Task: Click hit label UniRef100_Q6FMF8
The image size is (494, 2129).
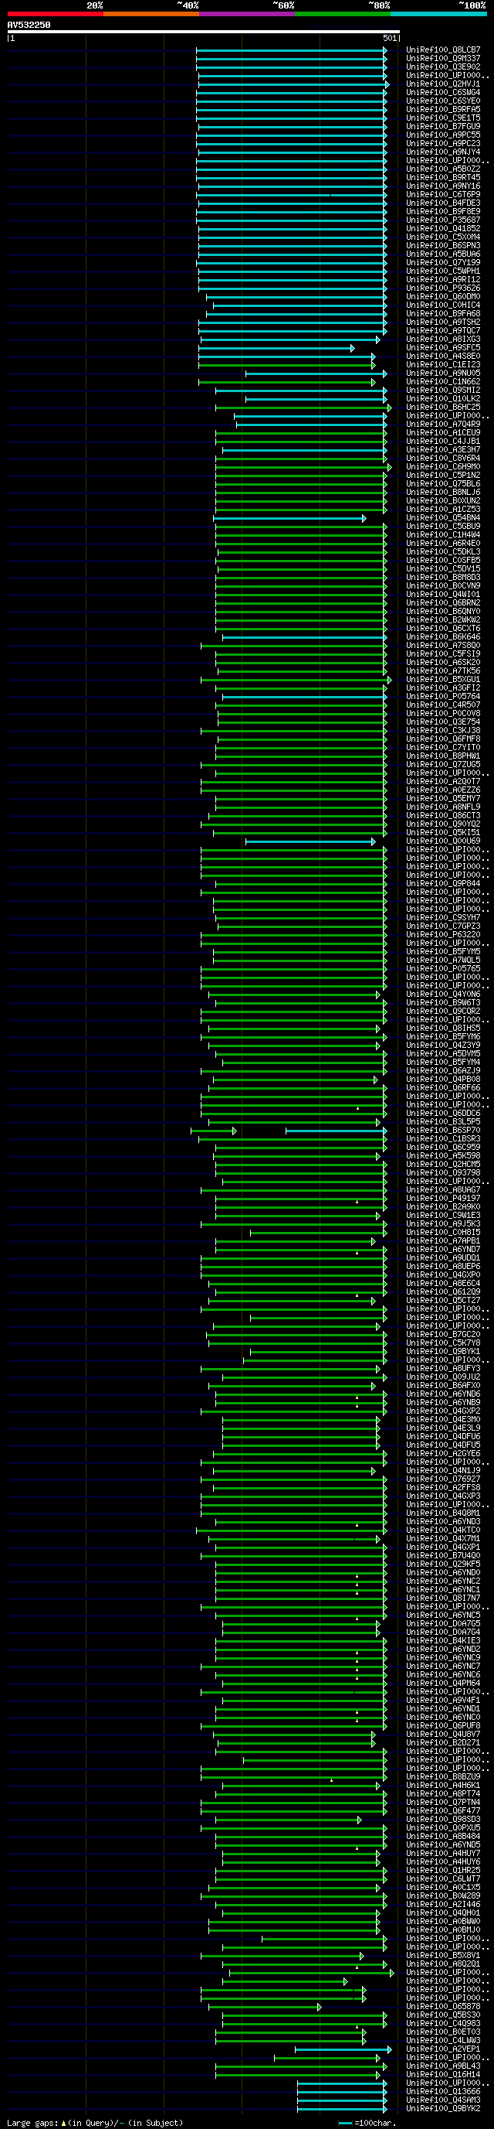Action: point(443,739)
